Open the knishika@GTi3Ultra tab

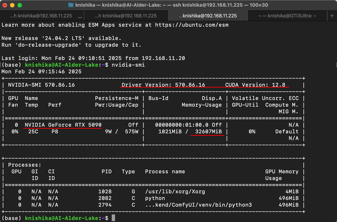(x=287, y=16)
